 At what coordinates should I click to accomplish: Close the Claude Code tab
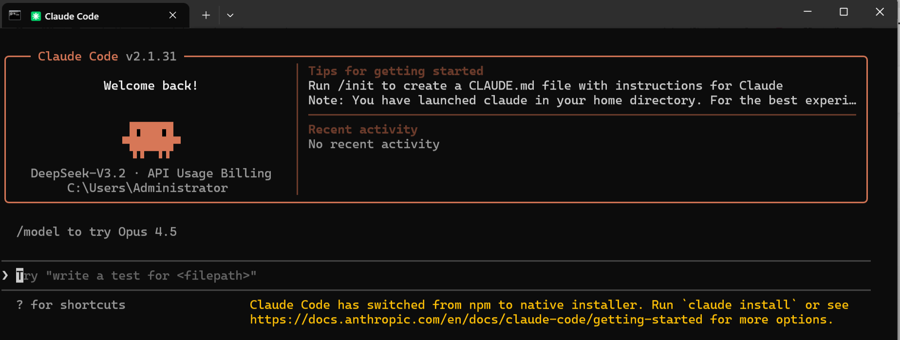tap(172, 16)
